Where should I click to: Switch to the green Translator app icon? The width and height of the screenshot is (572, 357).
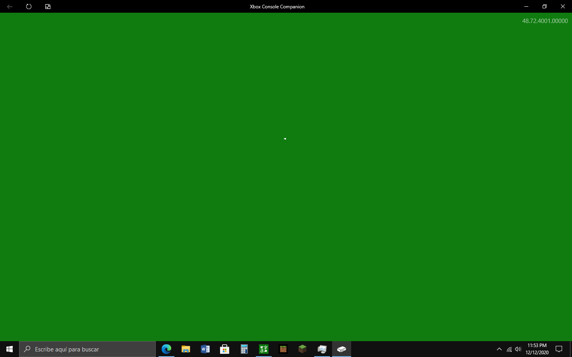click(x=264, y=349)
